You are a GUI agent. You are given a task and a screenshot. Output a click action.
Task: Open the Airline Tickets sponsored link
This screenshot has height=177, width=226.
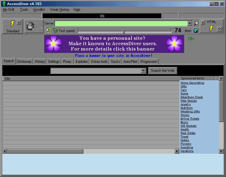click(x=190, y=119)
